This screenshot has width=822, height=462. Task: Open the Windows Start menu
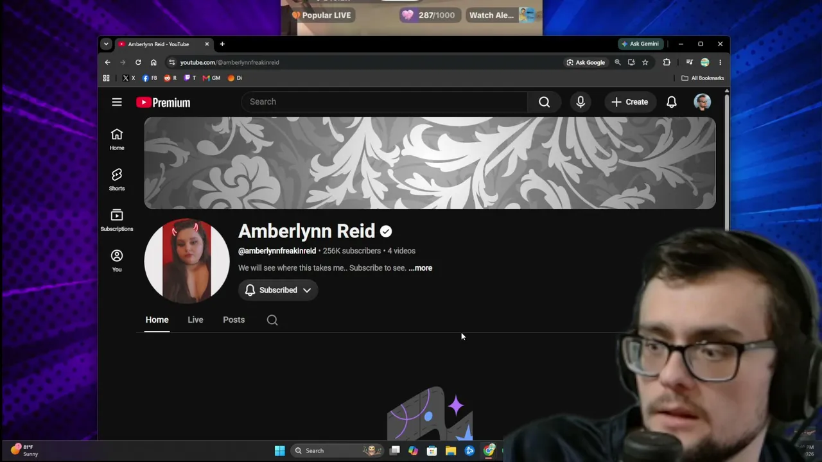point(280,450)
